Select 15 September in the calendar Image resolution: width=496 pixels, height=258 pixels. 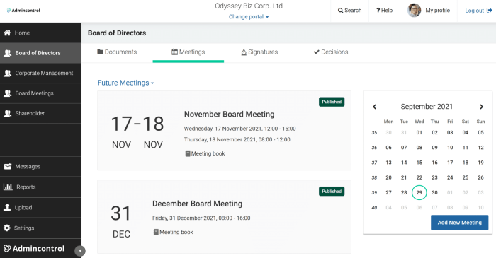pyautogui.click(x=419, y=163)
